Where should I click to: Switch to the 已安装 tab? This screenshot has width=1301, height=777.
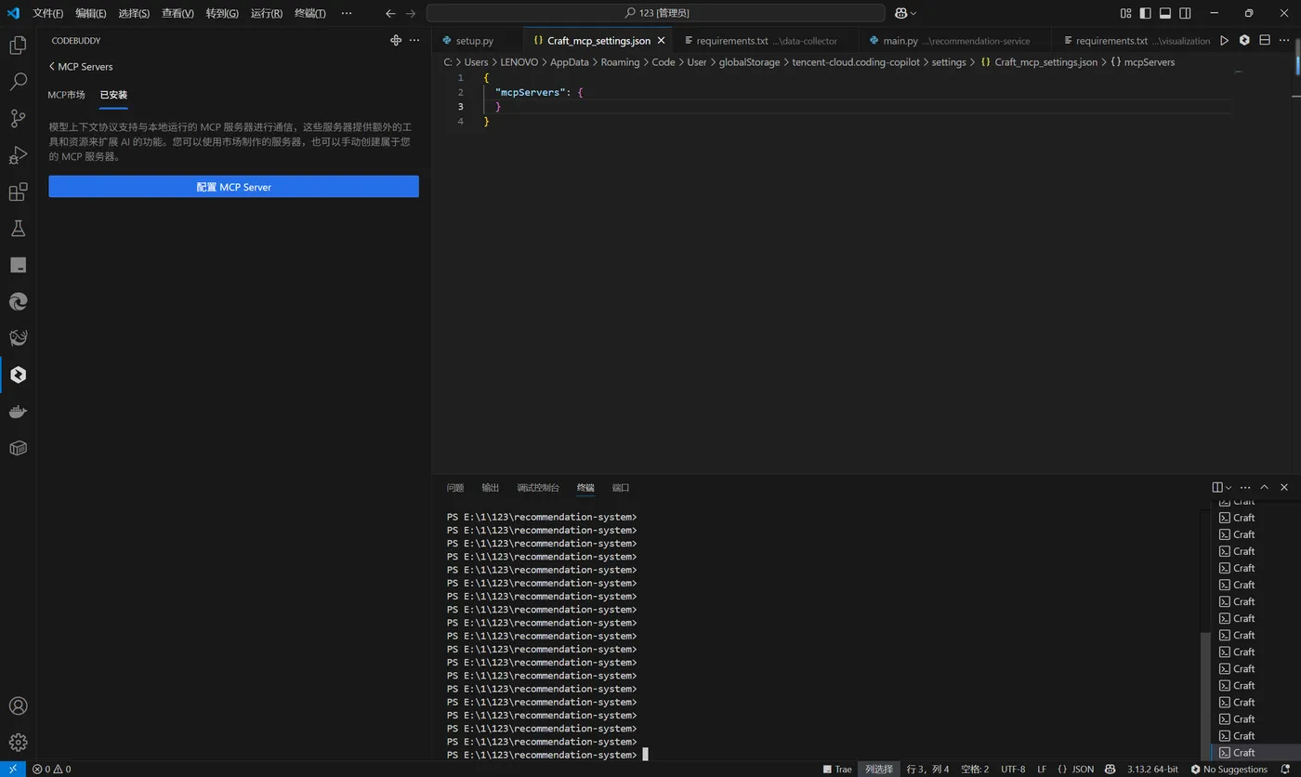113,95
